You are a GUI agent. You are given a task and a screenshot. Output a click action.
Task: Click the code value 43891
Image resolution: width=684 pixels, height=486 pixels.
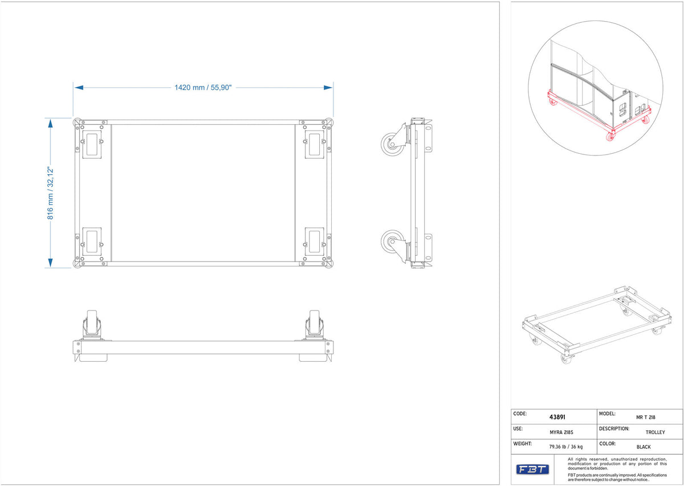[x=557, y=417]
